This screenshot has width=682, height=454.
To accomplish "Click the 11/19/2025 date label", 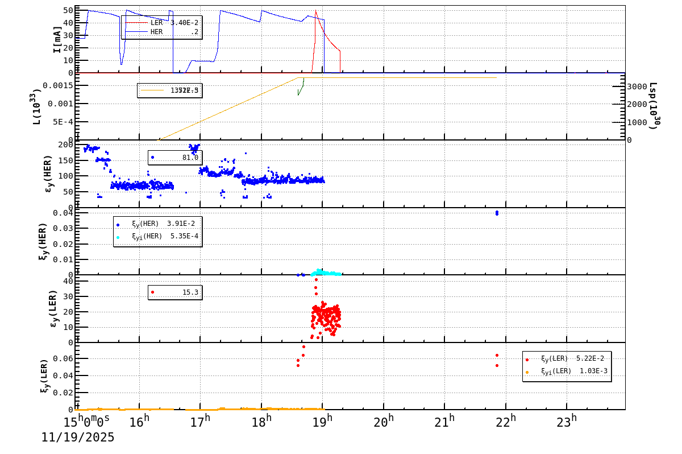I will point(78,438).
